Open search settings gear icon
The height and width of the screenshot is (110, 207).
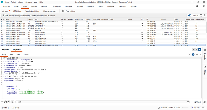(x=5, y=102)
